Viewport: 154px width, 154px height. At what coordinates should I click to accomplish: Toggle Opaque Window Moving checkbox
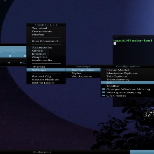tap(104, 89)
